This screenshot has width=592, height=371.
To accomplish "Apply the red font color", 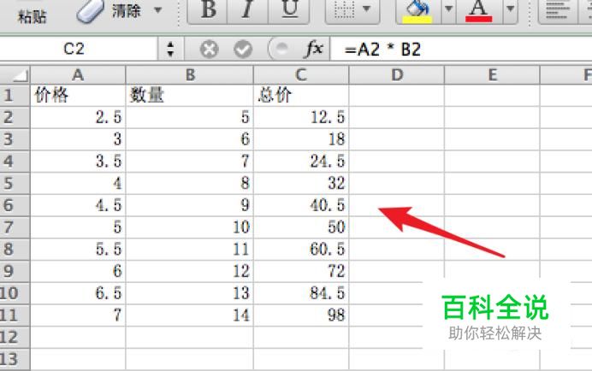I will coord(479,11).
